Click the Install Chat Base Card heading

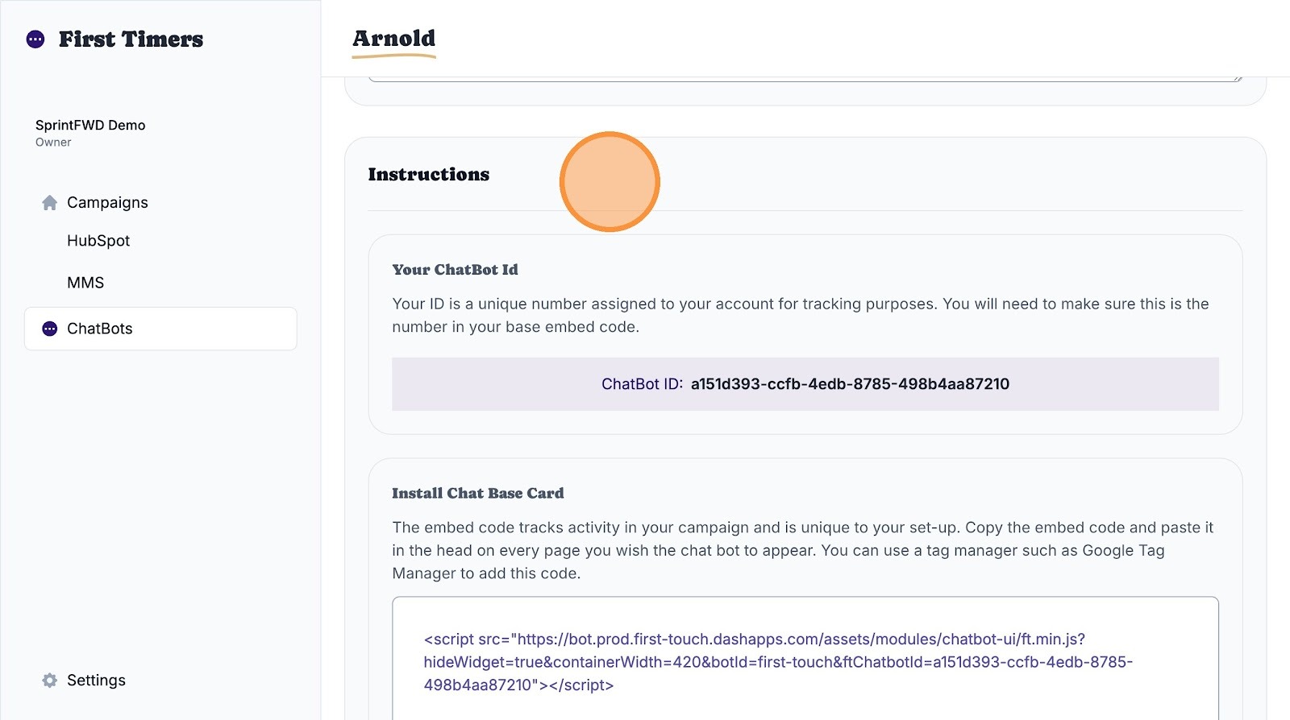478,493
